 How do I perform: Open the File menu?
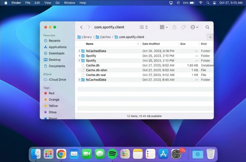pos(28,3)
